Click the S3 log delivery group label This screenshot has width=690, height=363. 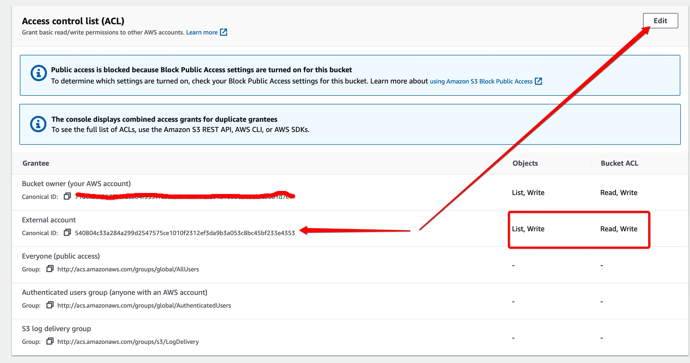56,329
